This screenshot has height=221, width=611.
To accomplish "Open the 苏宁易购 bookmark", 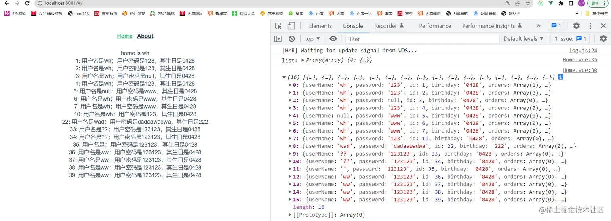I will [x=272, y=13].
